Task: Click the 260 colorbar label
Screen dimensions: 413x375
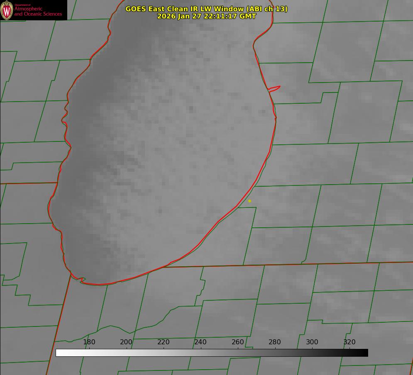Action: pyautogui.click(x=237, y=342)
